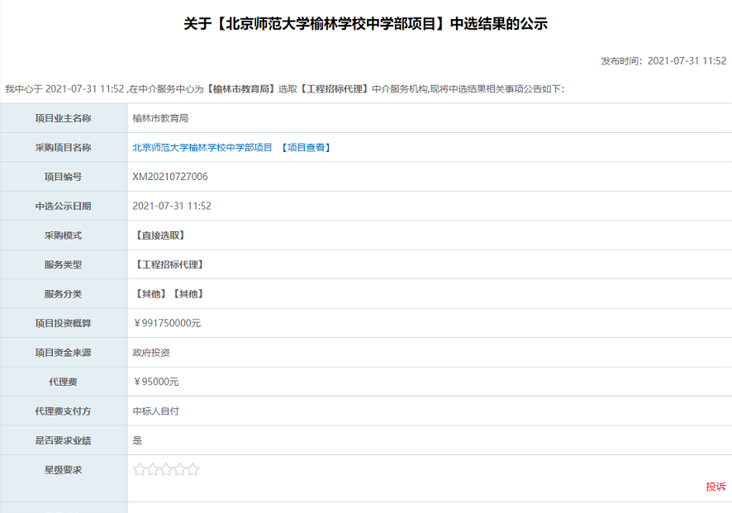Click the 服务分类 row label
Screen dimensions: 732x513
pyautogui.click(x=63, y=294)
